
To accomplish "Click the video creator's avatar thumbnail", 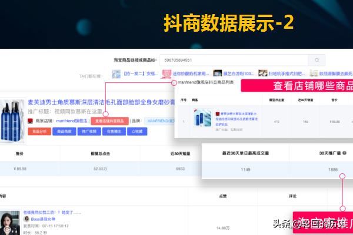I will (11, 220).
